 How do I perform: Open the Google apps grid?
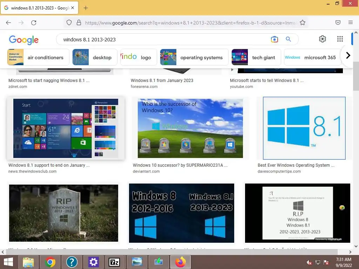pyautogui.click(x=340, y=39)
